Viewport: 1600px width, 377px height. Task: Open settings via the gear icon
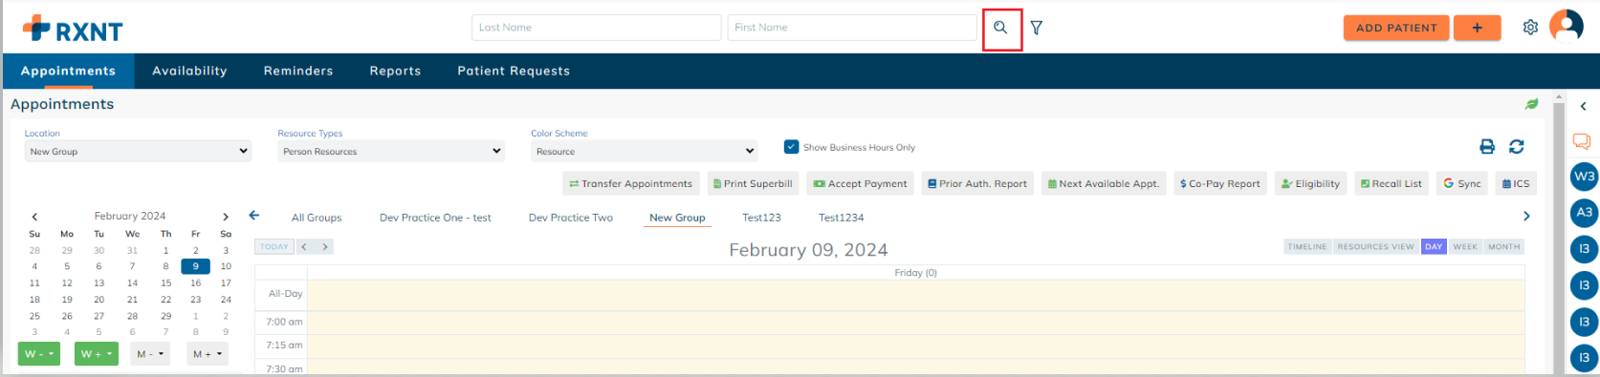coord(1530,28)
